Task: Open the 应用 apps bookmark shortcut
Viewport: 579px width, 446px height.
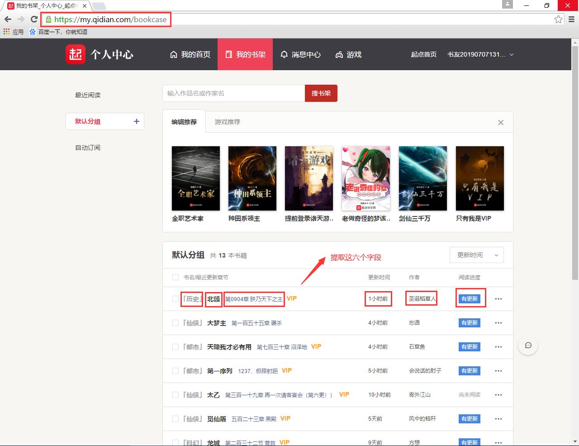Action: (x=14, y=32)
